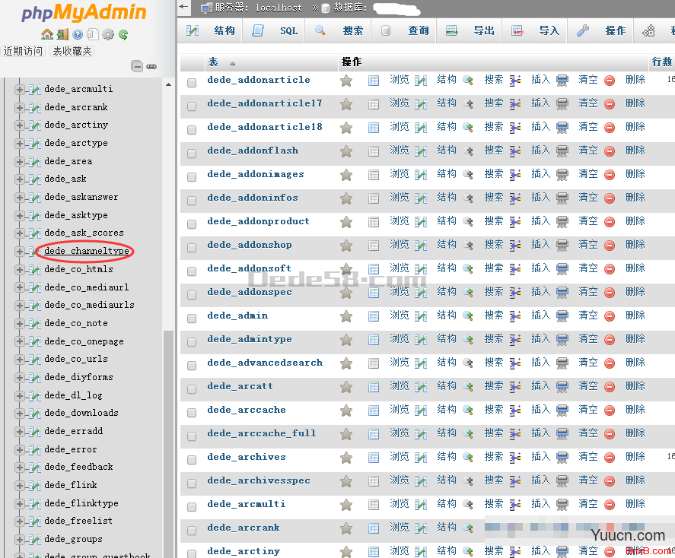Image resolution: width=675 pixels, height=558 pixels.
Task: Open the dede_channeltype table in the tree
Action: (87, 251)
